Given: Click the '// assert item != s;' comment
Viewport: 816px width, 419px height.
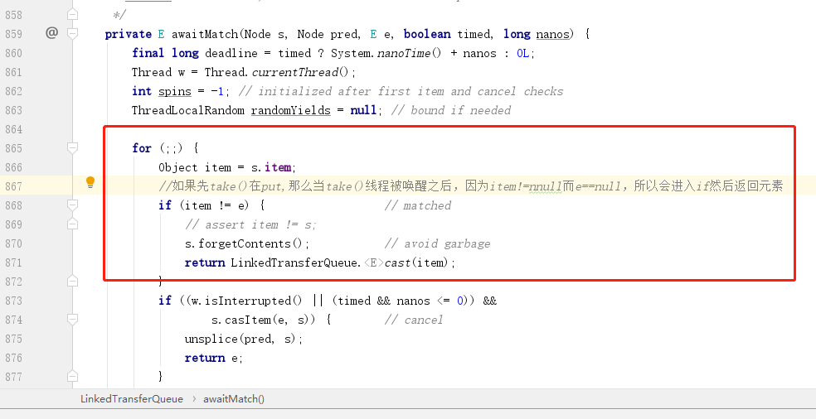Looking at the screenshot, I should (250, 224).
